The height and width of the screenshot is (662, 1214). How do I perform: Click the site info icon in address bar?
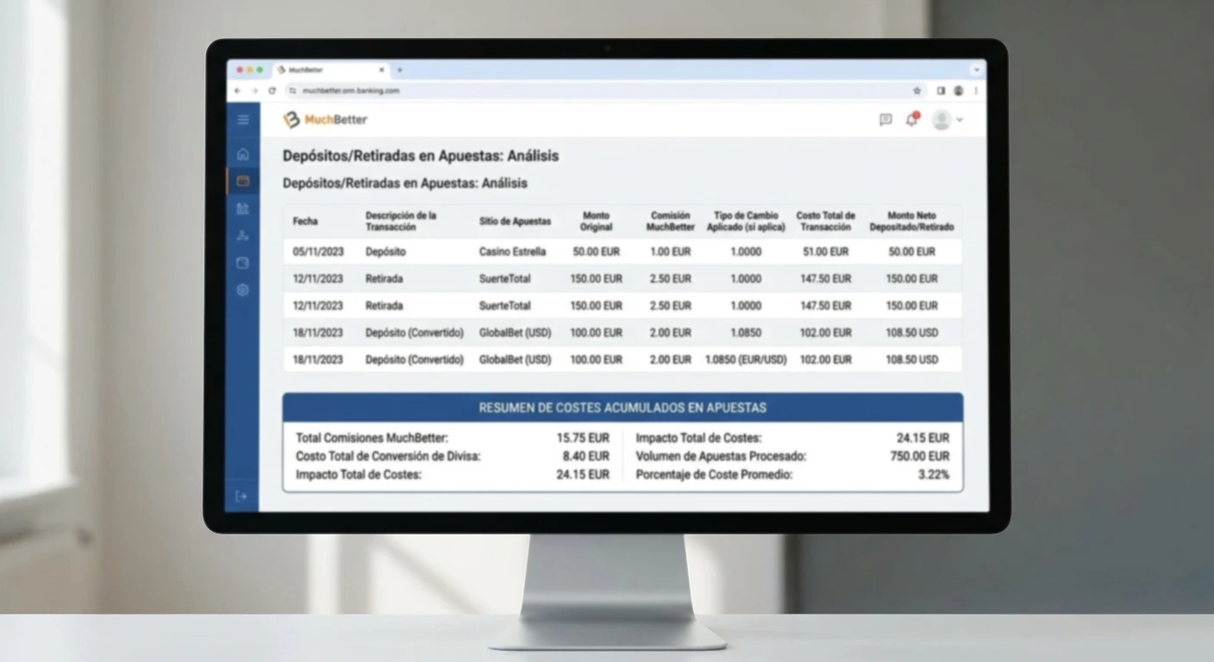293,91
